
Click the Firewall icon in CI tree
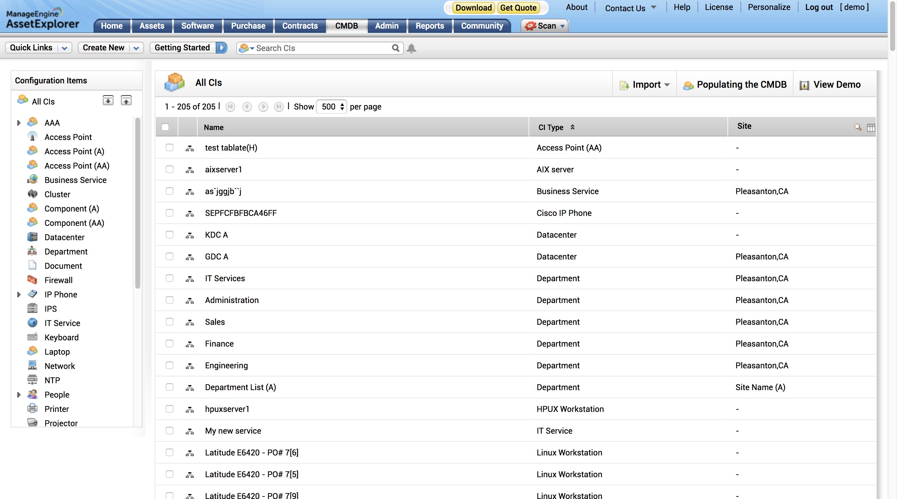[x=32, y=280]
